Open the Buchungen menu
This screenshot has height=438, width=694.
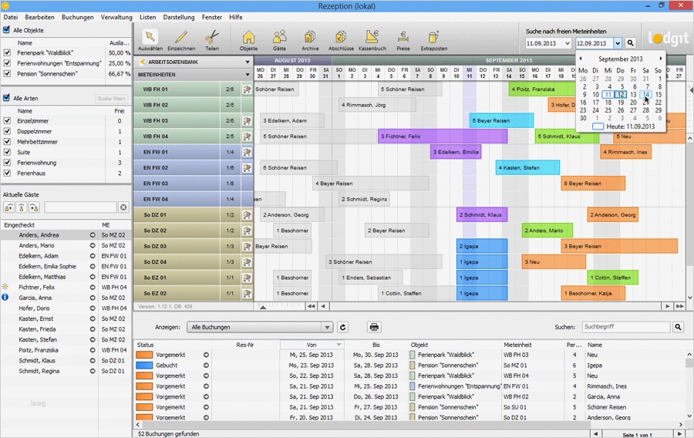[77, 17]
